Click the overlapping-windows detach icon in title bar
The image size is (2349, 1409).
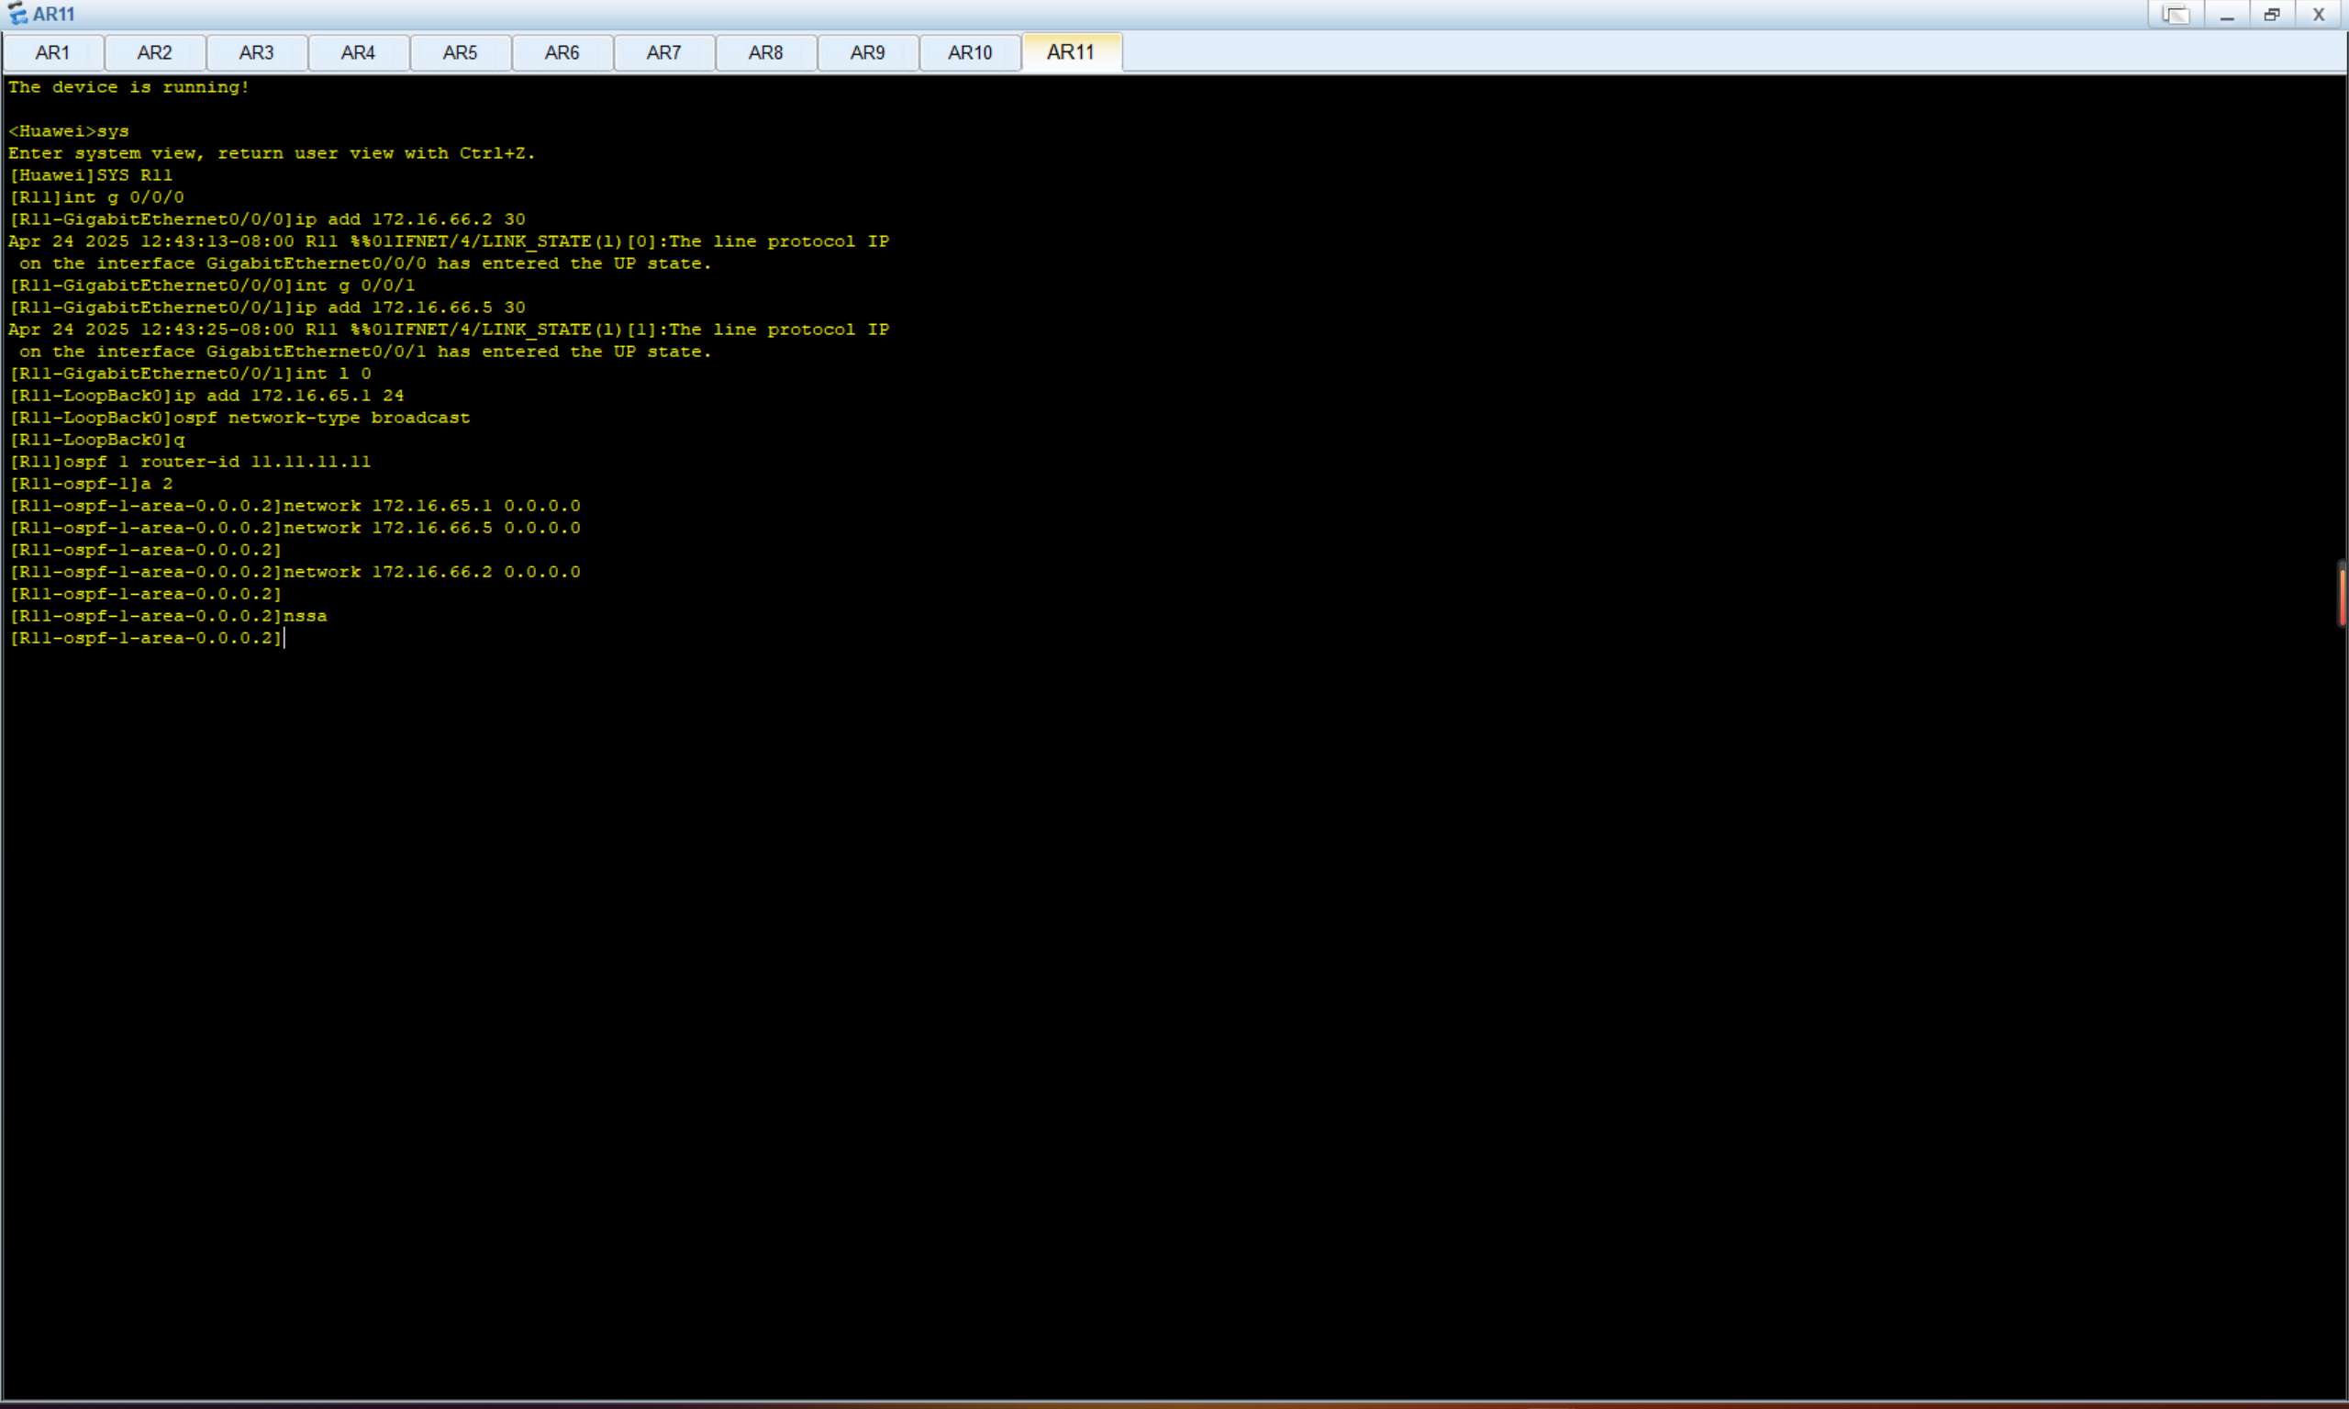2176,15
